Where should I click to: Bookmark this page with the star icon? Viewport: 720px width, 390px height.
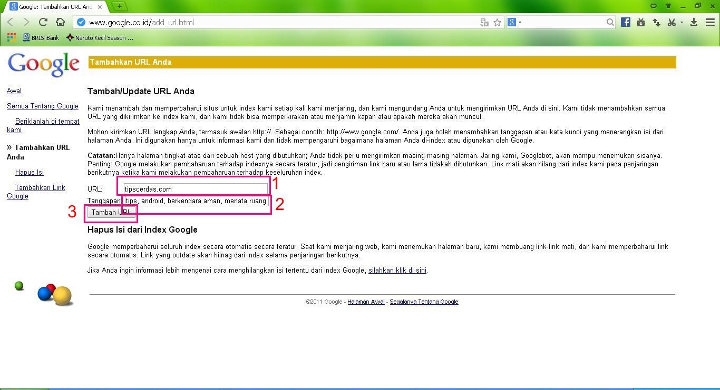tap(497, 22)
